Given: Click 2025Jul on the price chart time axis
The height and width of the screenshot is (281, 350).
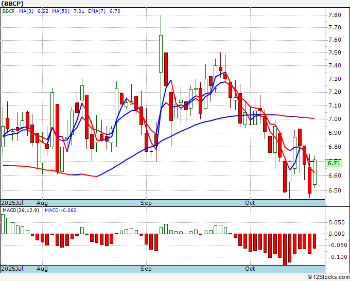Looking at the screenshot, I should point(12,203).
